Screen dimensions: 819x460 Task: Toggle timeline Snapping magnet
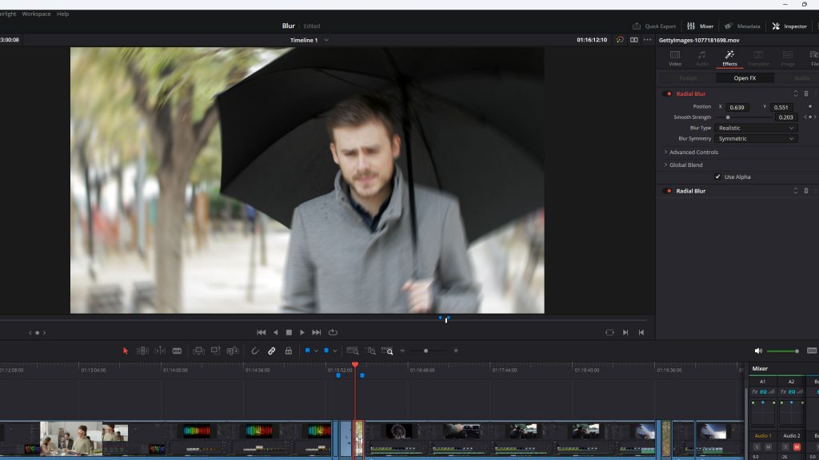tap(255, 351)
